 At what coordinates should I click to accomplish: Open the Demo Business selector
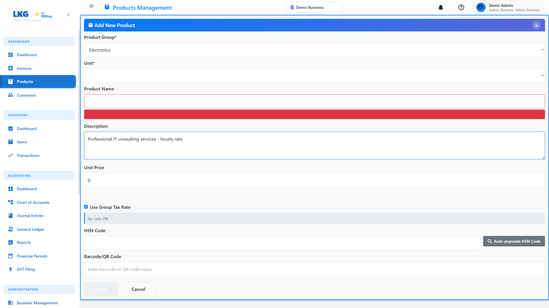pos(314,7)
